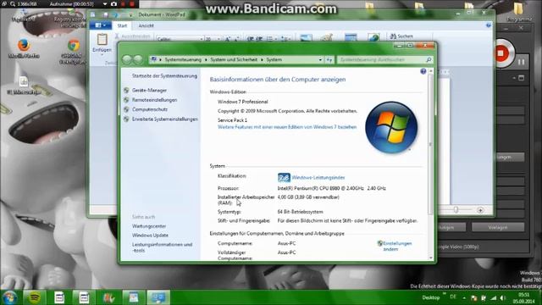Click the 2,8 Klassifikation score badge

pos(284,177)
